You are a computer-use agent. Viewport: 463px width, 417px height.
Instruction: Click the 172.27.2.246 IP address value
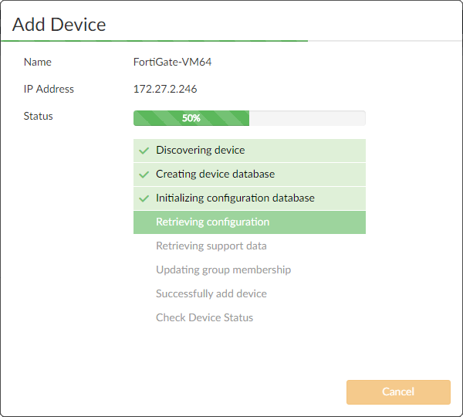pos(164,89)
